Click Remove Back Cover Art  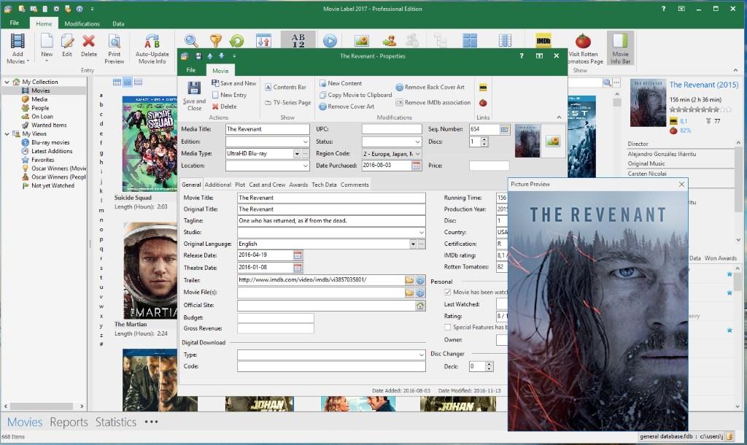430,88
